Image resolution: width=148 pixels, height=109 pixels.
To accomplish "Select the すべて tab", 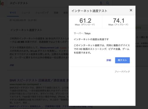I will [x=13, y=13].
